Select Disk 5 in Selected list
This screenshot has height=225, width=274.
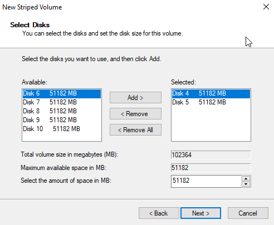pos(211,102)
